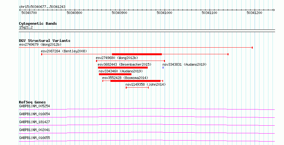Click the esv3682443 red variant bar

[123, 68]
